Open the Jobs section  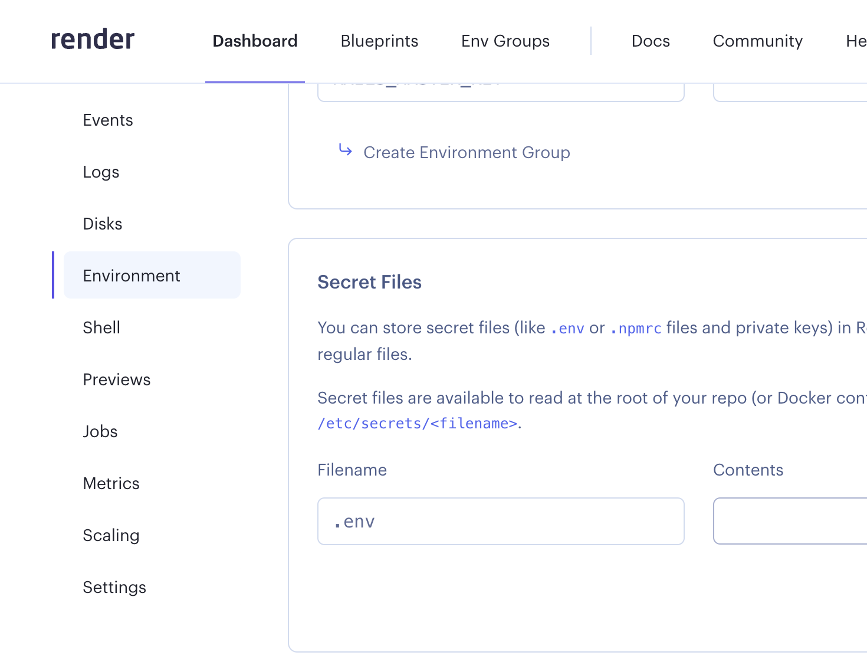click(x=100, y=431)
